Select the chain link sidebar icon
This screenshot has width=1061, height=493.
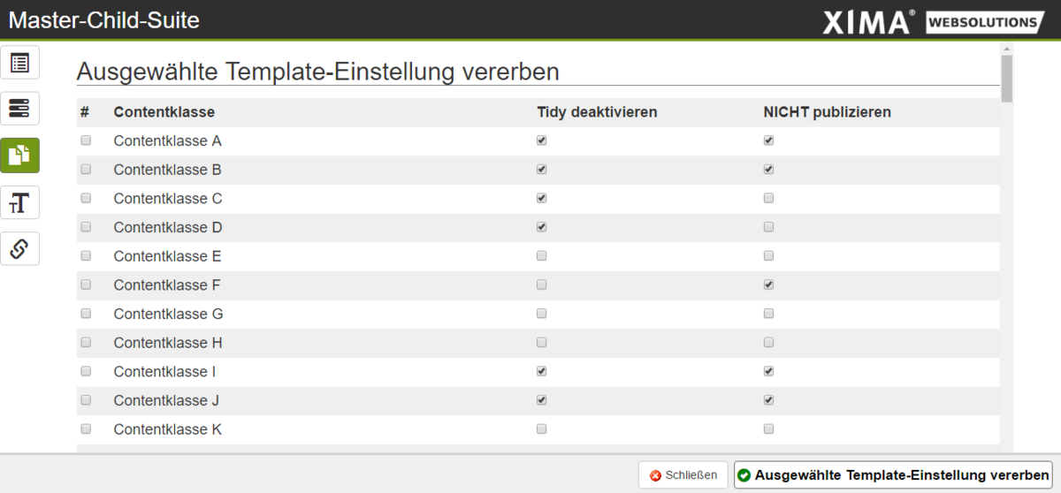click(x=19, y=249)
